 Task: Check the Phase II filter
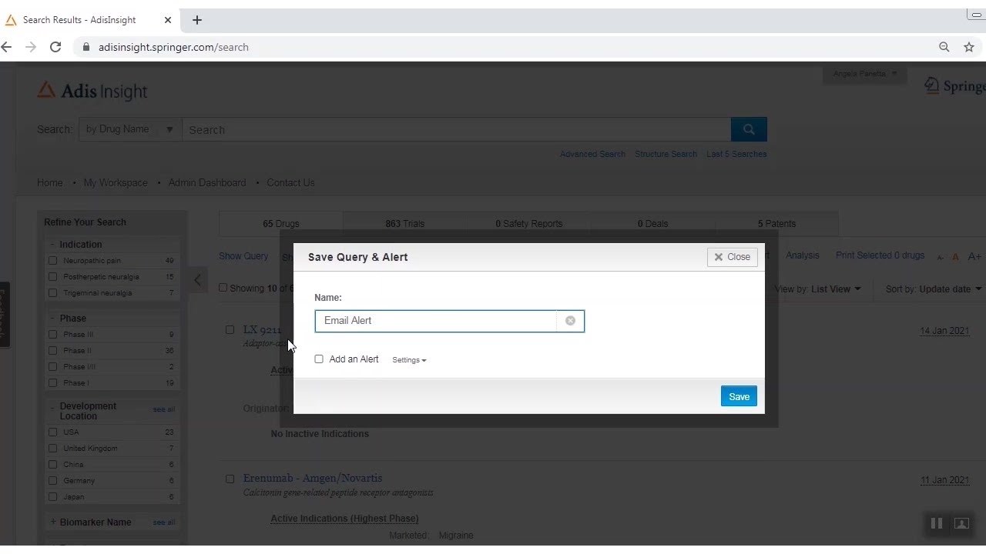(52, 351)
